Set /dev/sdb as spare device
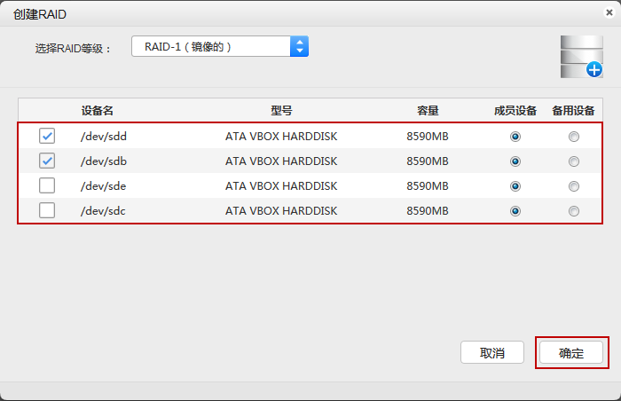Image resolution: width=621 pixels, height=401 pixels. tap(574, 161)
